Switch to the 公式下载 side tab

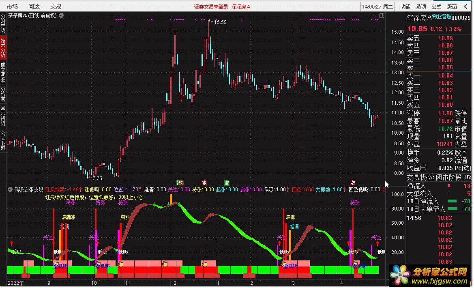[3, 140]
